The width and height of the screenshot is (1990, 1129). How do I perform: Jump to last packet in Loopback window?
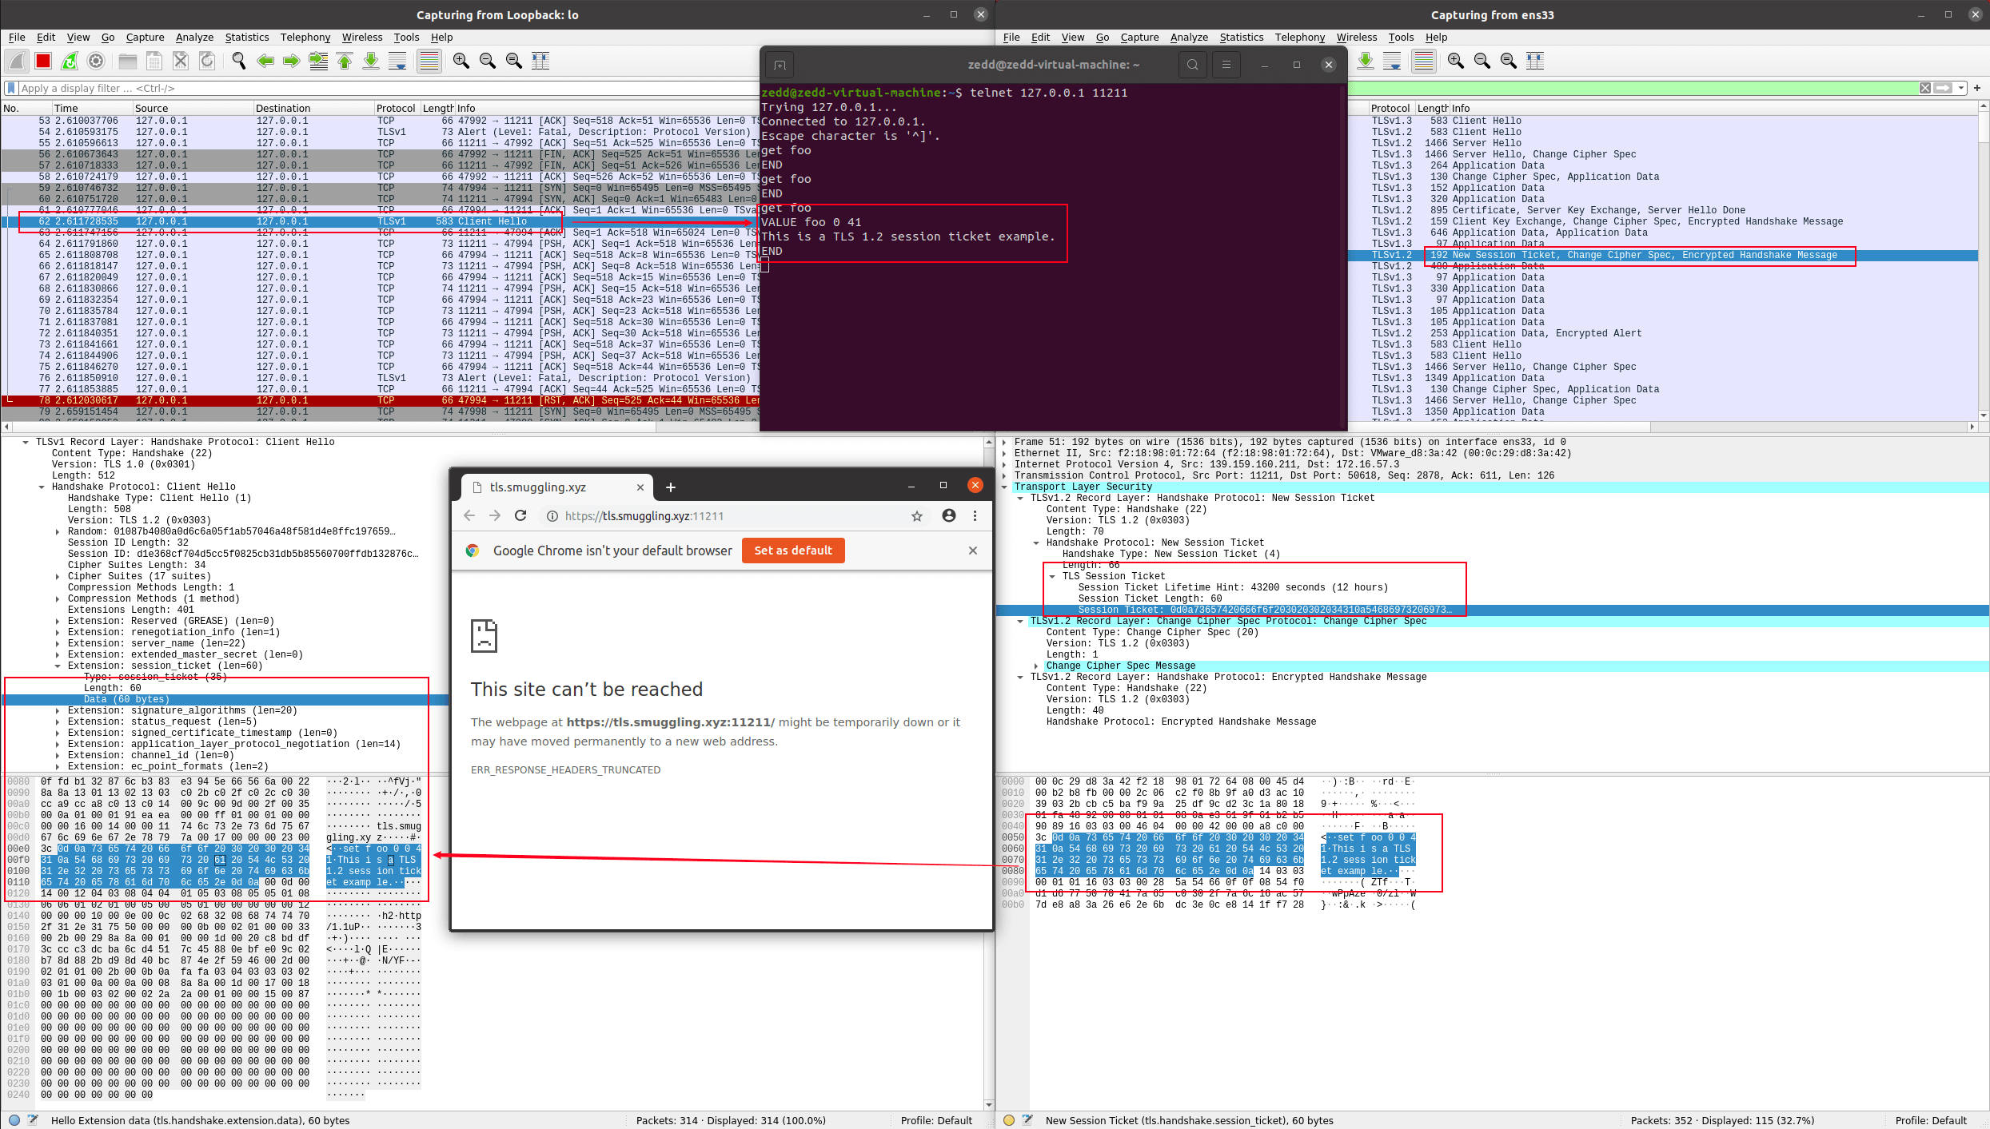[371, 61]
